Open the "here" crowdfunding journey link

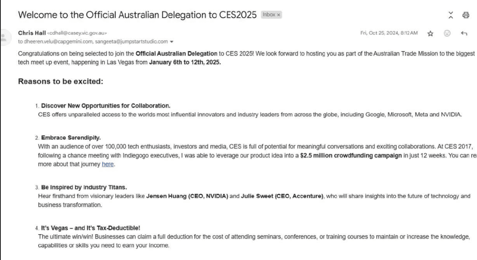tap(108, 164)
